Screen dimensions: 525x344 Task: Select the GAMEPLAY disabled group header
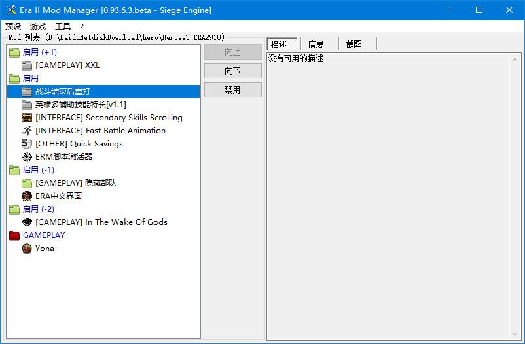[44, 235]
